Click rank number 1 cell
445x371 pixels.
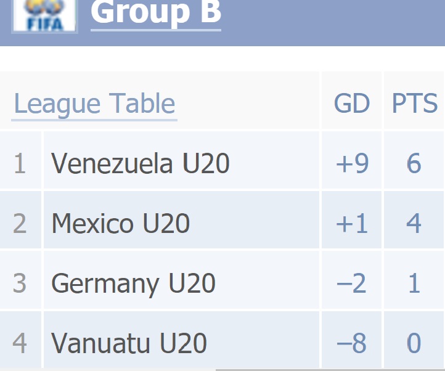pyautogui.click(x=20, y=160)
